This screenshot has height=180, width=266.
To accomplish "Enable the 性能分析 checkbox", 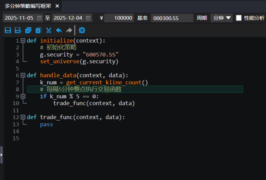I will click(x=239, y=18).
